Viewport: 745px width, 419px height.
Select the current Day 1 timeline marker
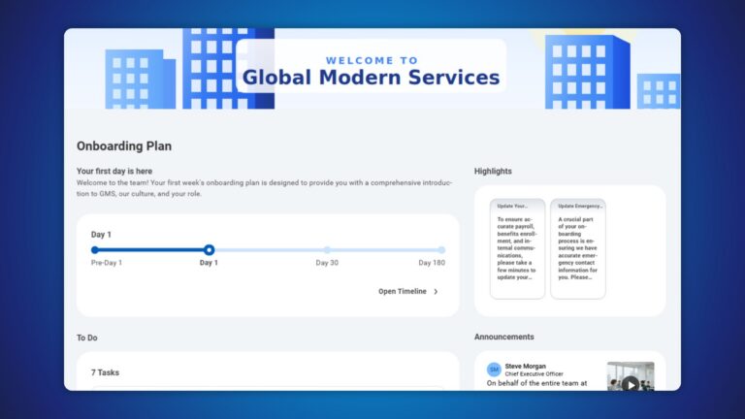[209, 250]
